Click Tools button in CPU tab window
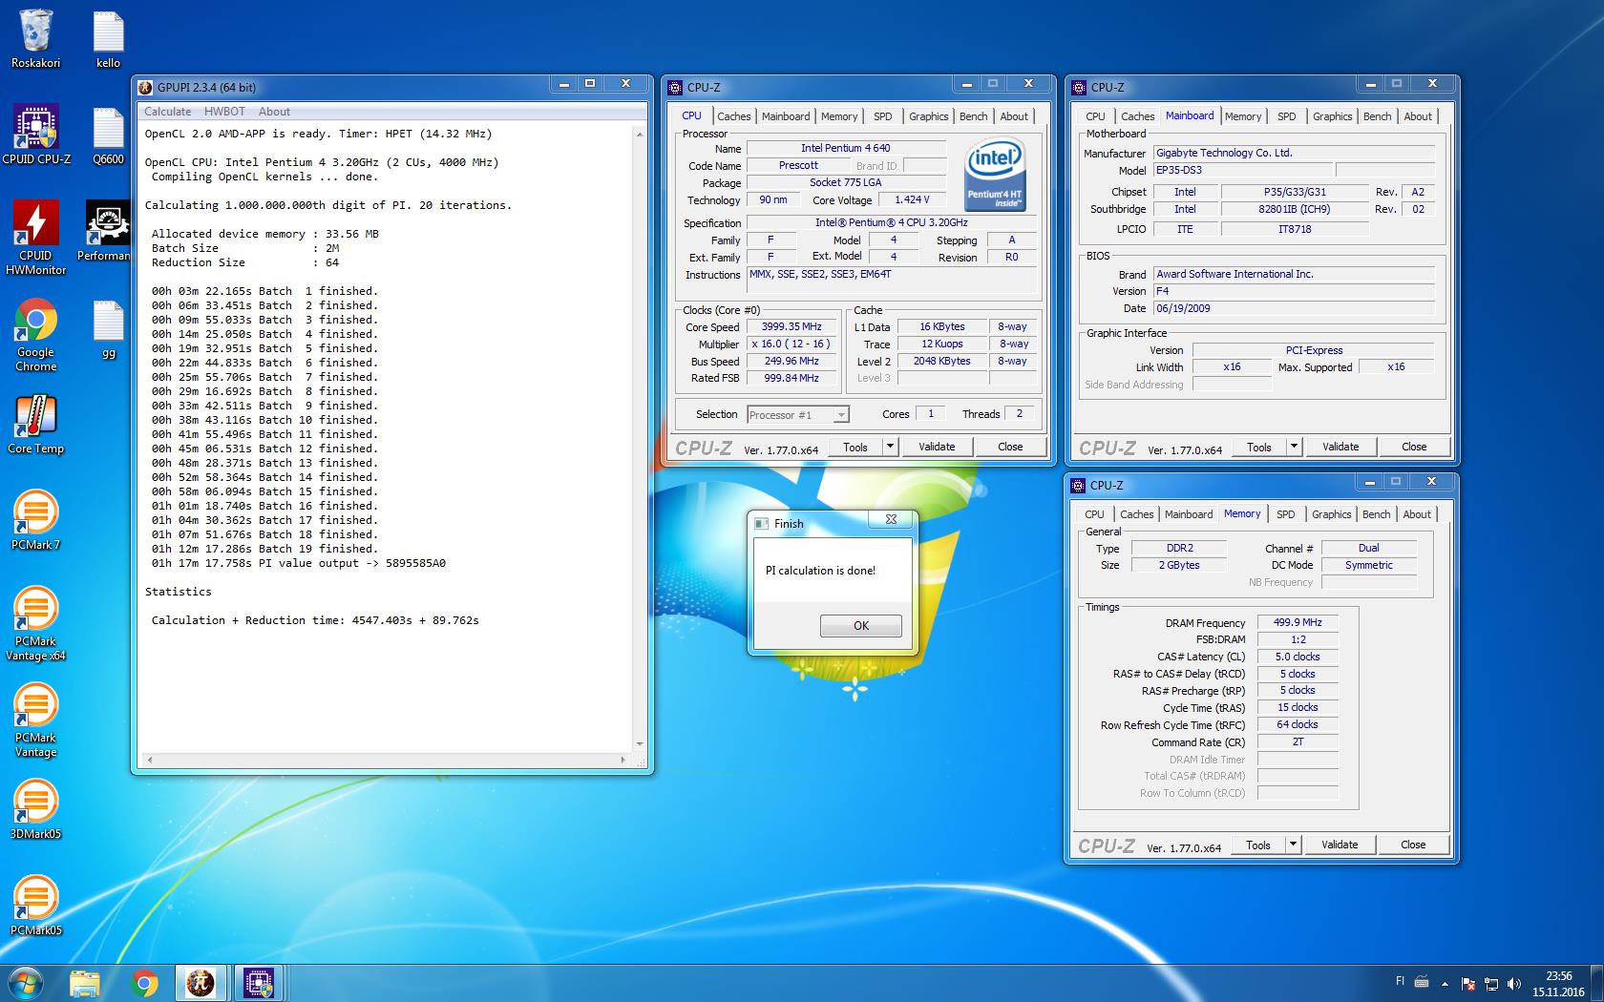 tap(855, 447)
